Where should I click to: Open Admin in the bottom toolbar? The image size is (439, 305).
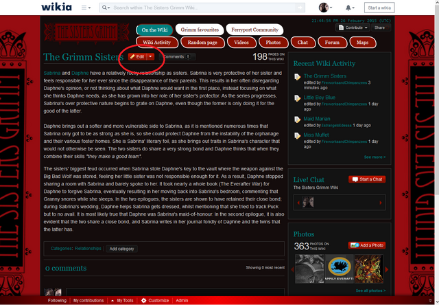pyautogui.click(x=182, y=300)
